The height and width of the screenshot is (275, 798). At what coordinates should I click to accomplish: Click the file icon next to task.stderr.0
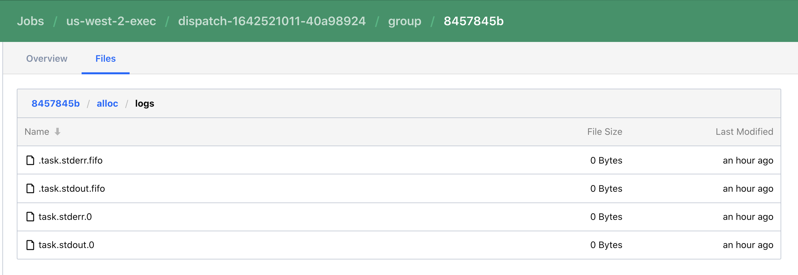(x=30, y=217)
